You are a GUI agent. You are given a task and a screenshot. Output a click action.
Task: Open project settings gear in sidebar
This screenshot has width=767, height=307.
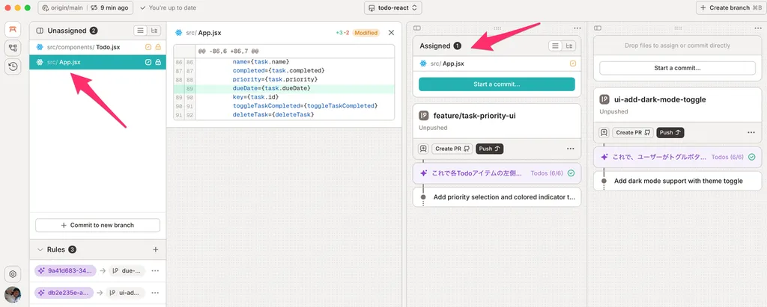pyautogui.click(x=13, y=274)
